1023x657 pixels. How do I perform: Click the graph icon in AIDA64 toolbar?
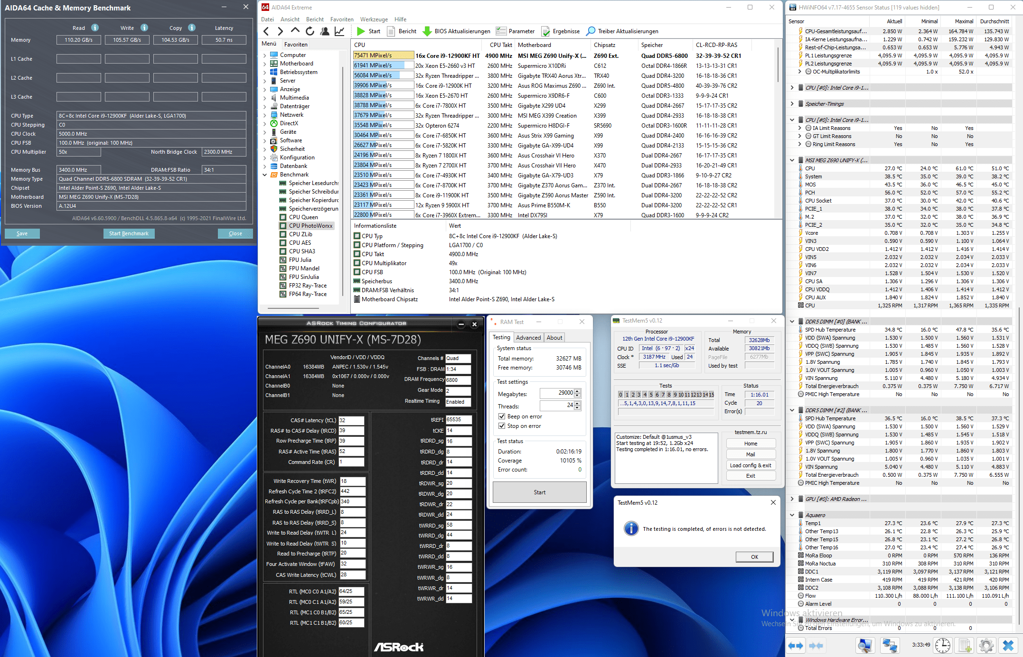(x=339, y=31)
